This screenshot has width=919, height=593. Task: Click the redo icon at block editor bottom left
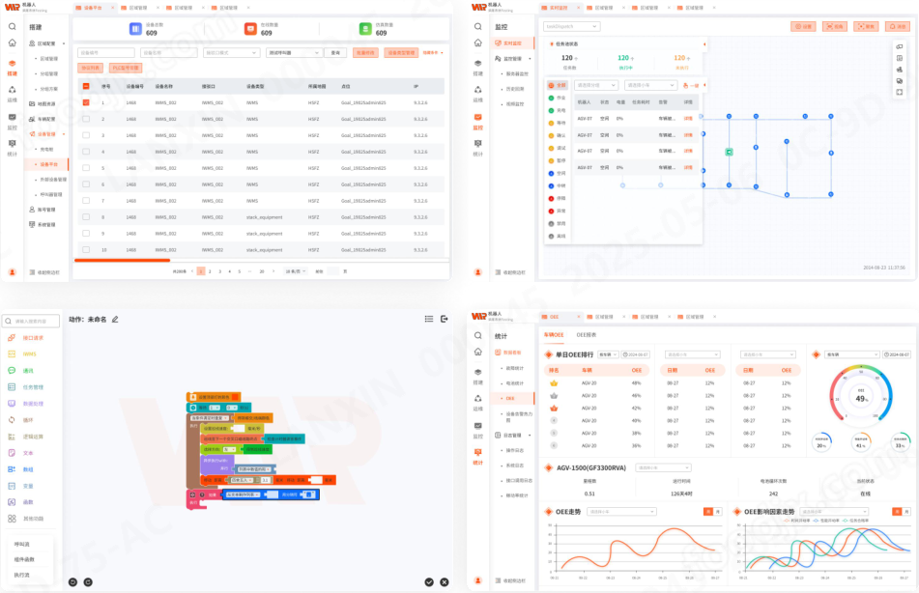88,581
